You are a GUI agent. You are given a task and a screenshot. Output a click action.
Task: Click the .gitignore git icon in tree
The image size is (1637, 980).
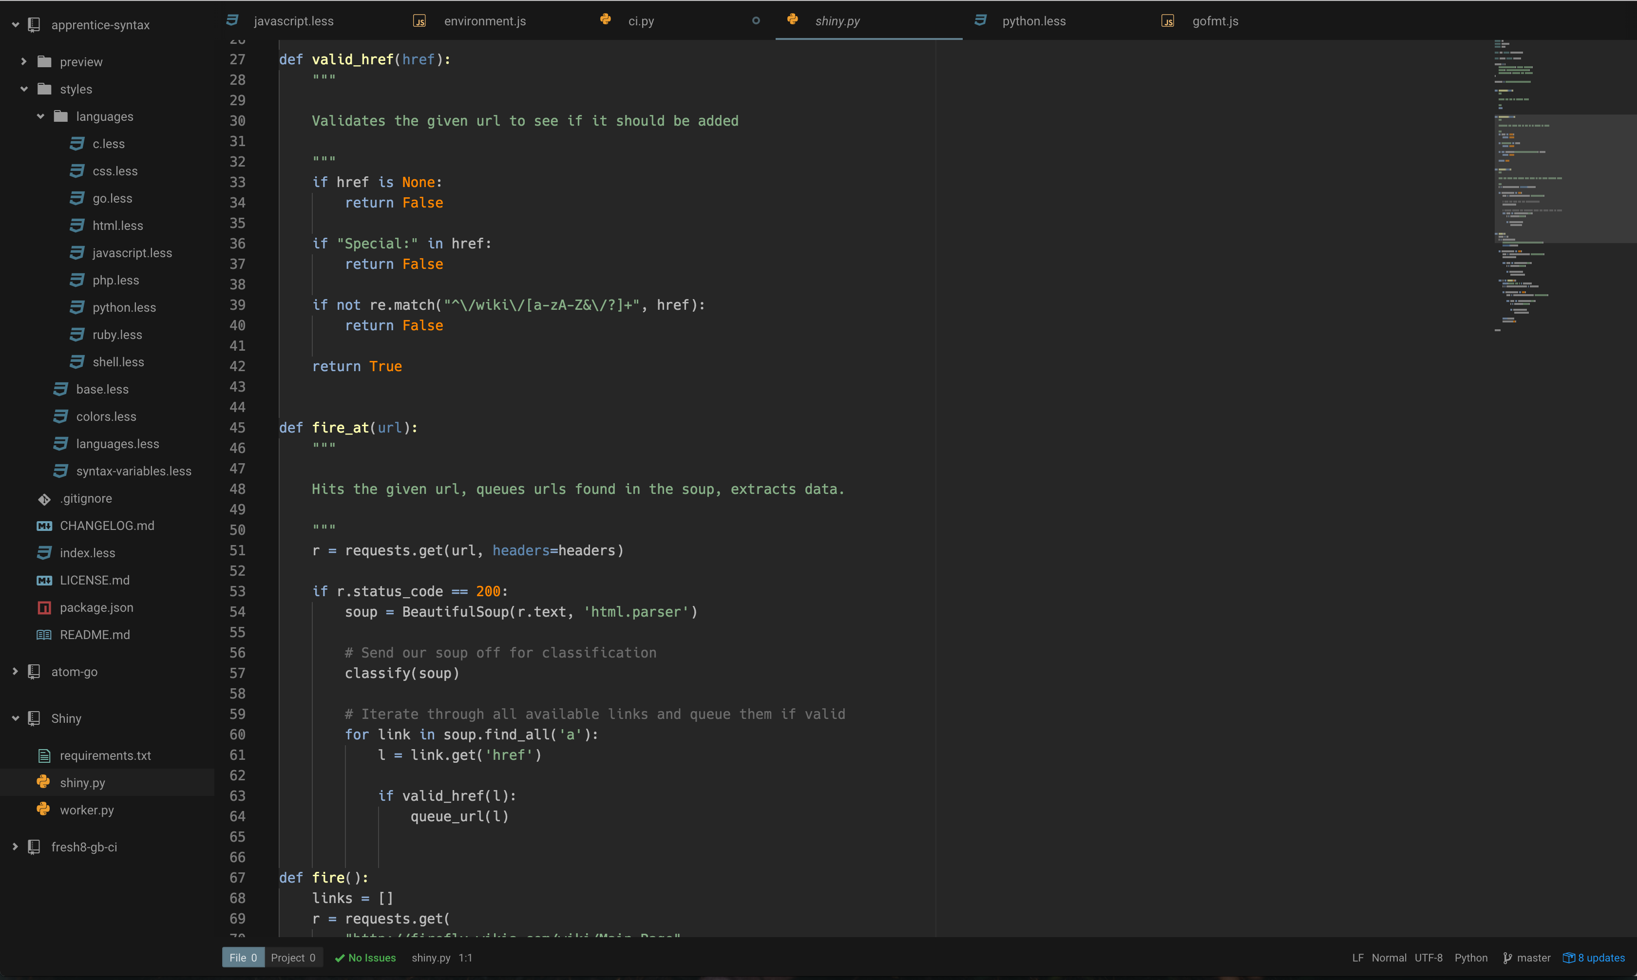click(x=44, y=499)
